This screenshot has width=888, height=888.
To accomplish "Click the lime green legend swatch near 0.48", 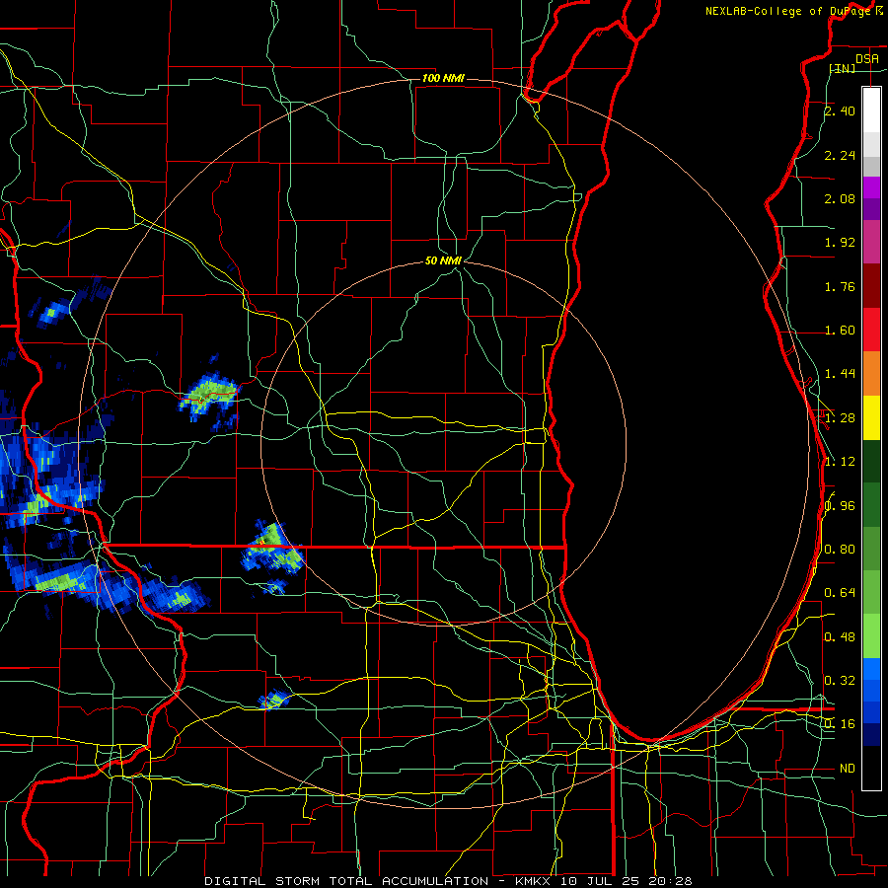I will (x=871, y=636).
